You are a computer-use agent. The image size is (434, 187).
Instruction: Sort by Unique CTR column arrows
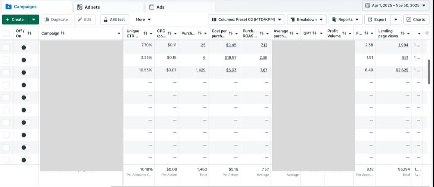[145, 33]
